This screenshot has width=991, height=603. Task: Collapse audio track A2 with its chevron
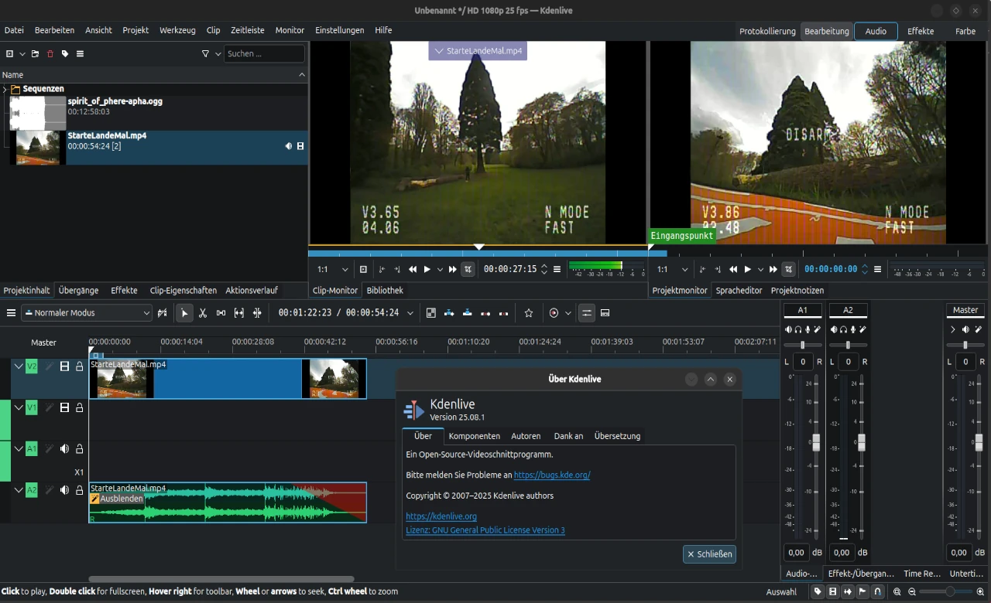click(x=19, y=490)
